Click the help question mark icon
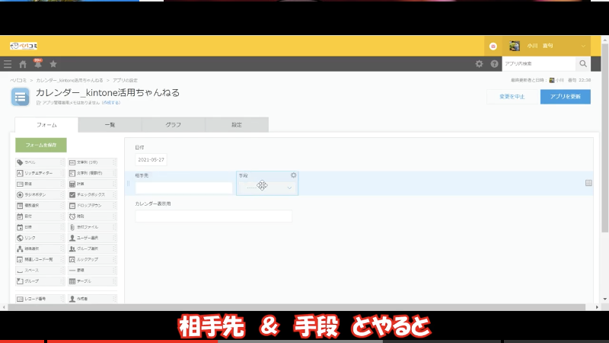 pyautogui.click(x=494, y=64)
